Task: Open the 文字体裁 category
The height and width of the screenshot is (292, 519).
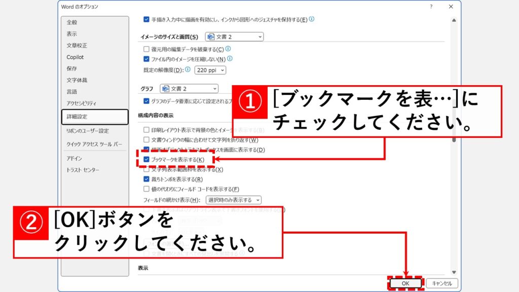Action: [x=77, y=80]
